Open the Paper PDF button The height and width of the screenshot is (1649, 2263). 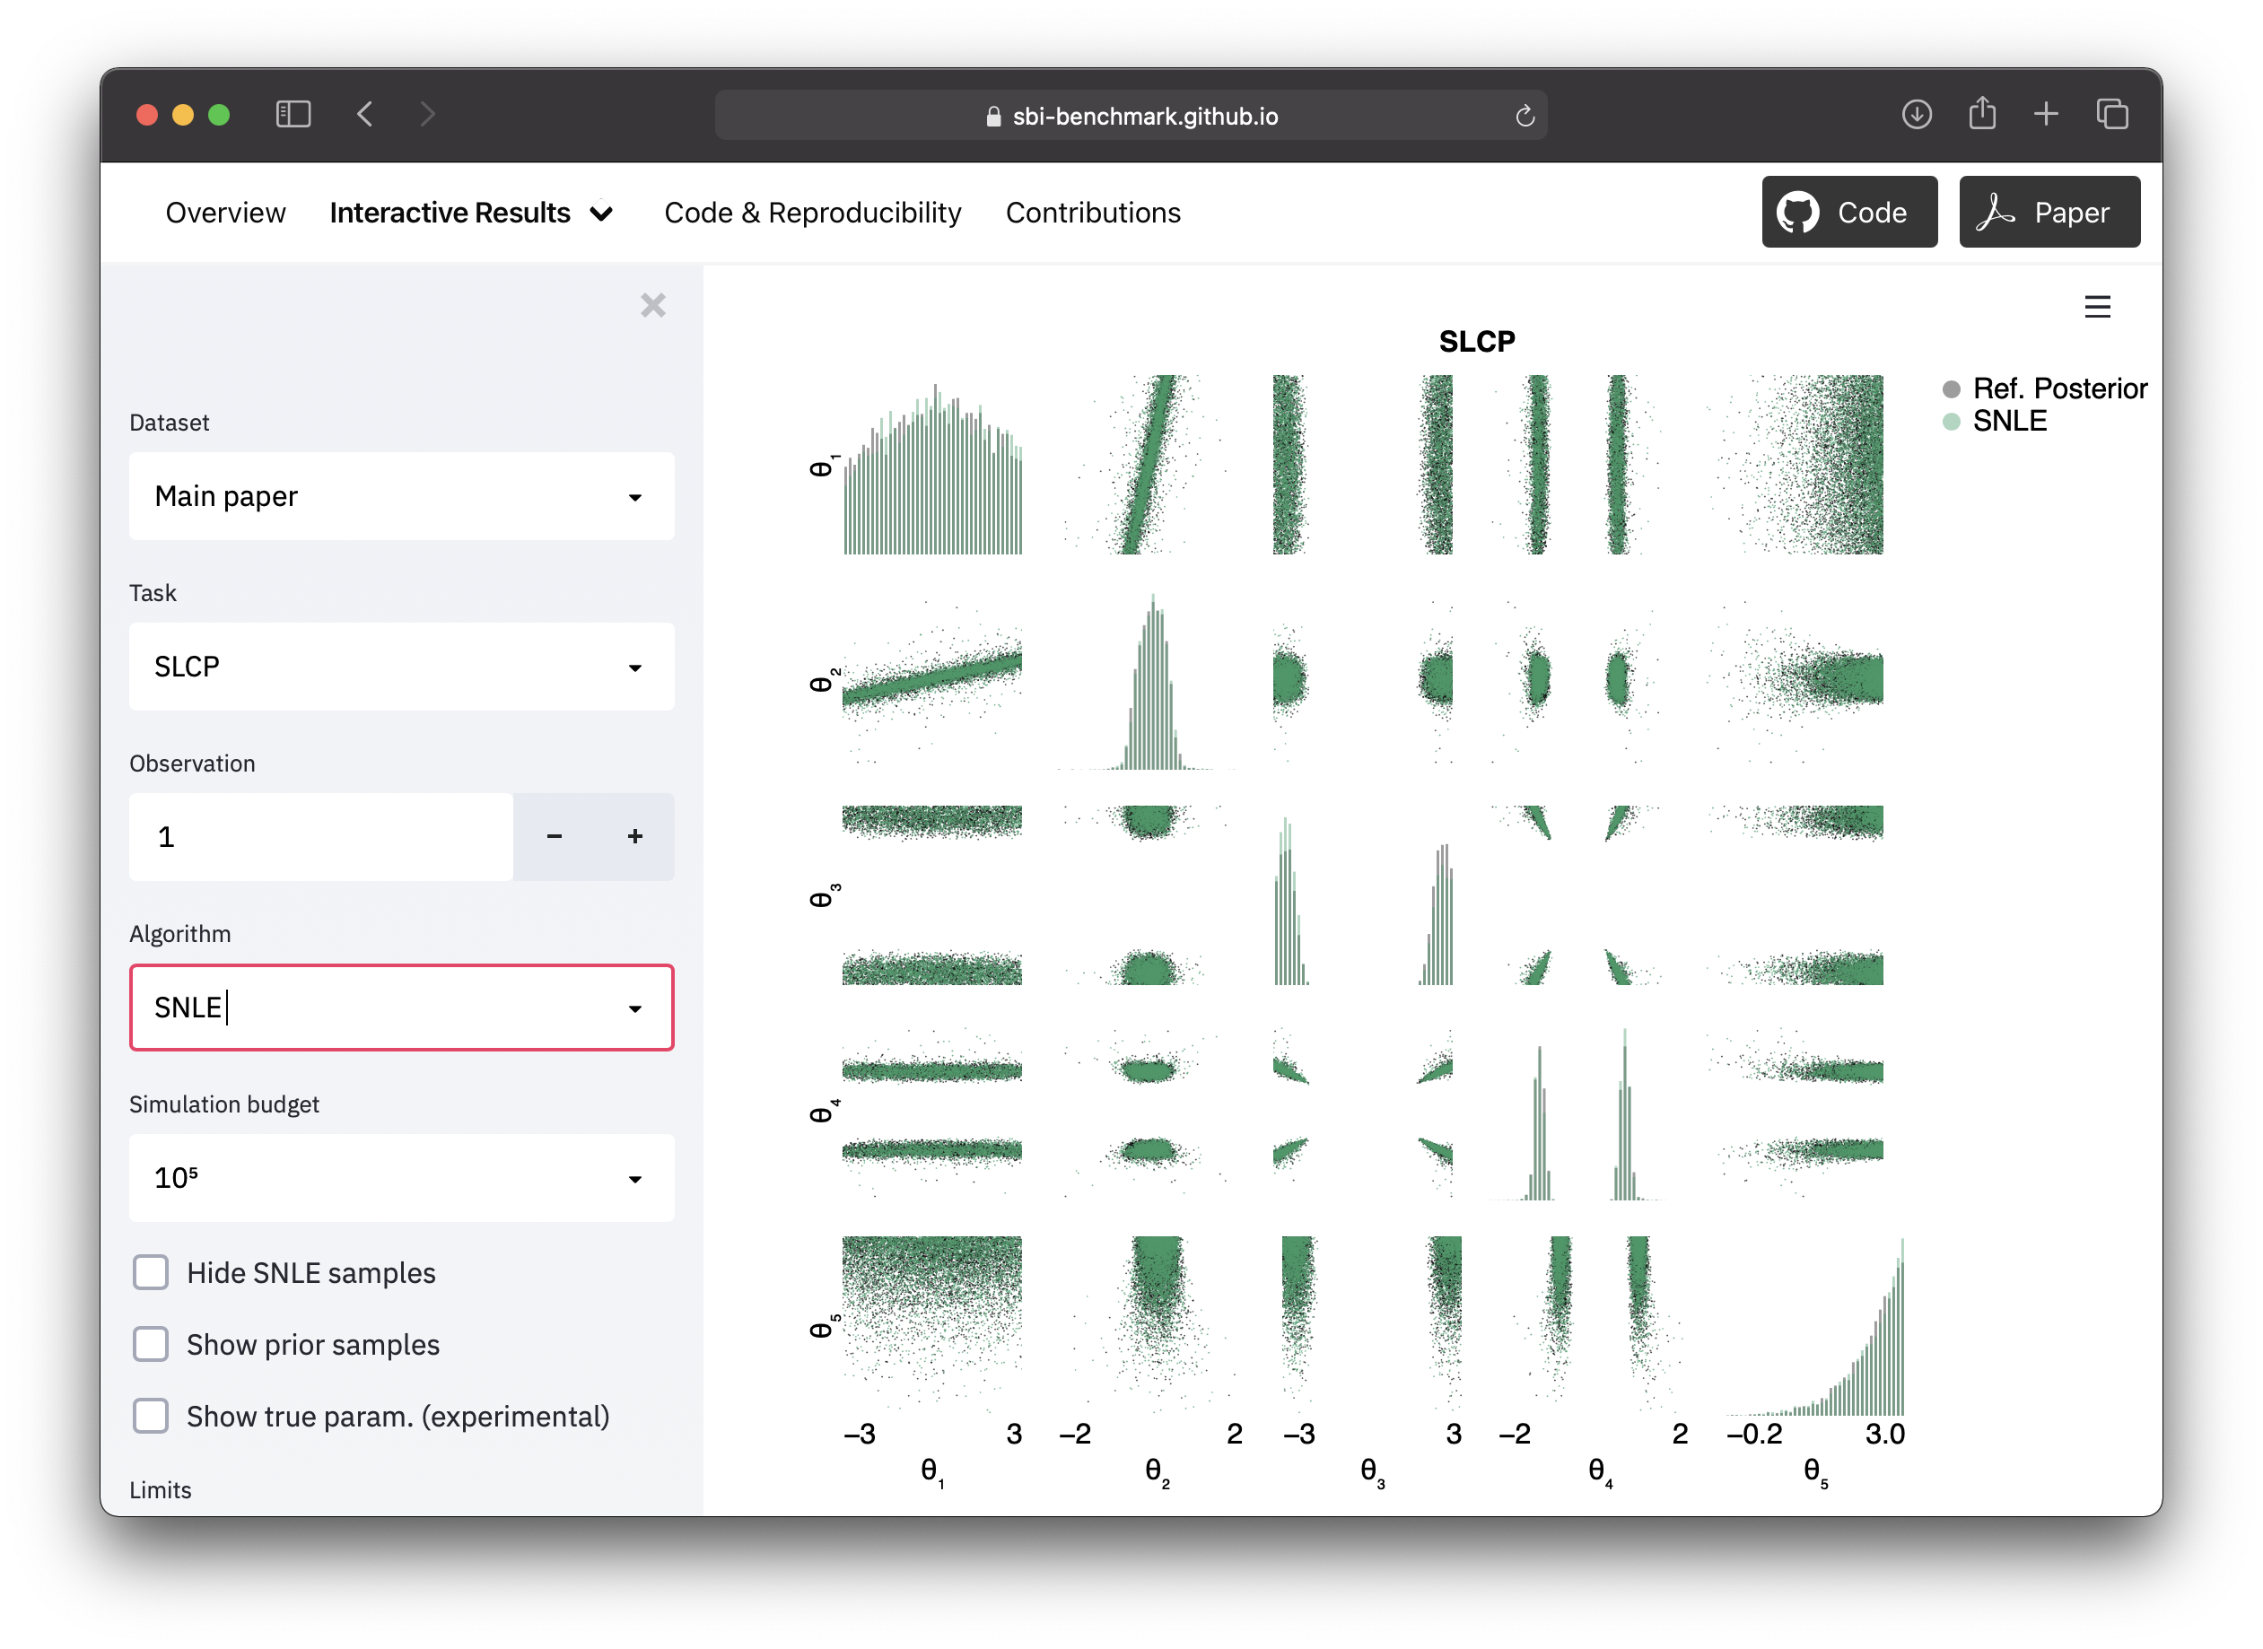2049,213
